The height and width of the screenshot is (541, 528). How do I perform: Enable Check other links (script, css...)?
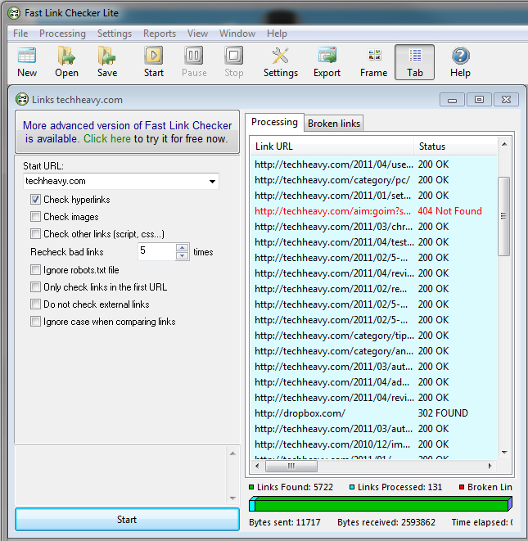(35, 234)
